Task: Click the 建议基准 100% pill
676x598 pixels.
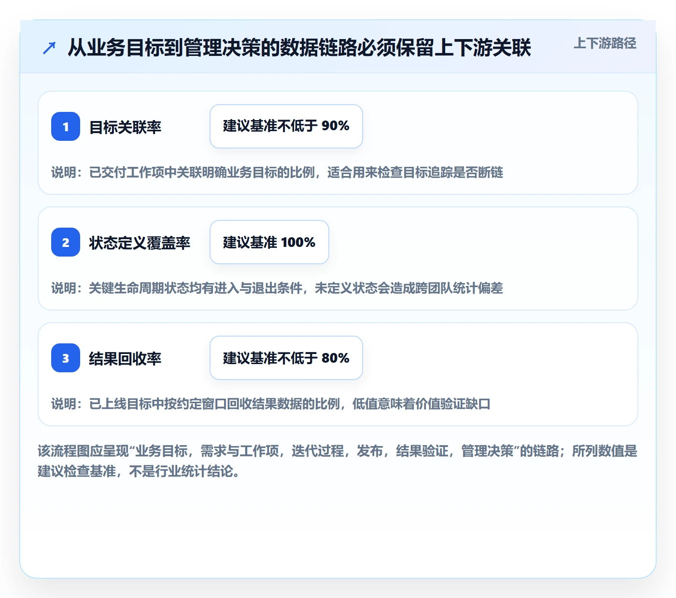Action: click(269, 242)
